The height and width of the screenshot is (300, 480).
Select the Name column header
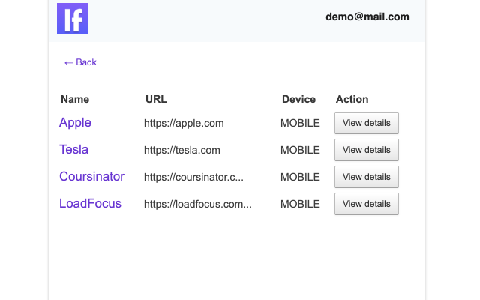(x=75, y=99)
